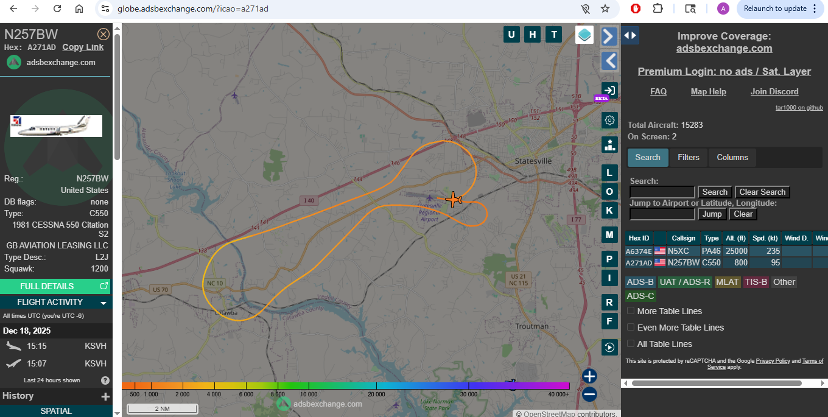Click the Search button
Screen dimensions: 828x417
tap(715, 192)
